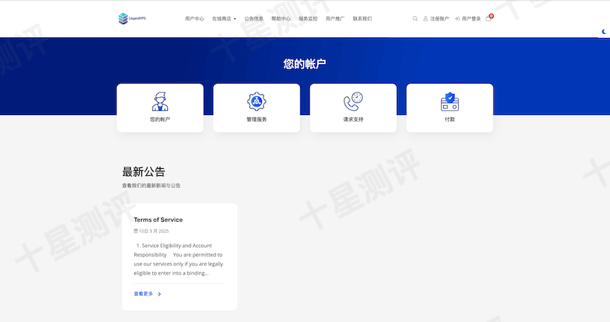Click the LegendVPS logo
This screenshot has width=610, height=322.
point(132,19)
